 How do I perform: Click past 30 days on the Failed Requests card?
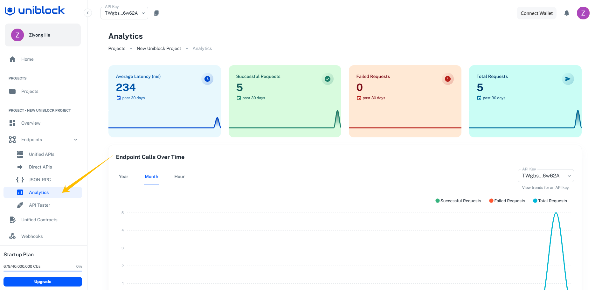pyautogui.click(x=374, y=98)
